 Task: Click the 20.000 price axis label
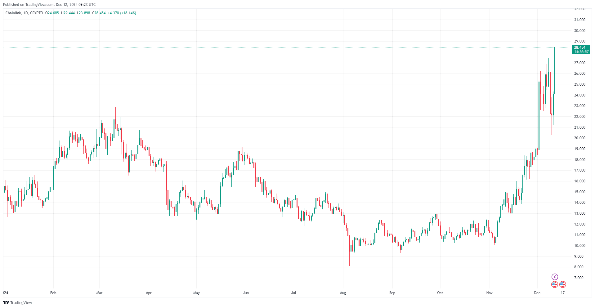click(x=579, y=138)
